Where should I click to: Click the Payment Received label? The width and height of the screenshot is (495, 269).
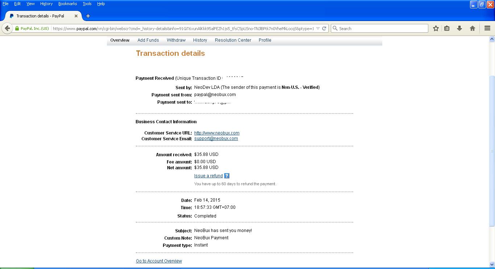click(155, 78)
